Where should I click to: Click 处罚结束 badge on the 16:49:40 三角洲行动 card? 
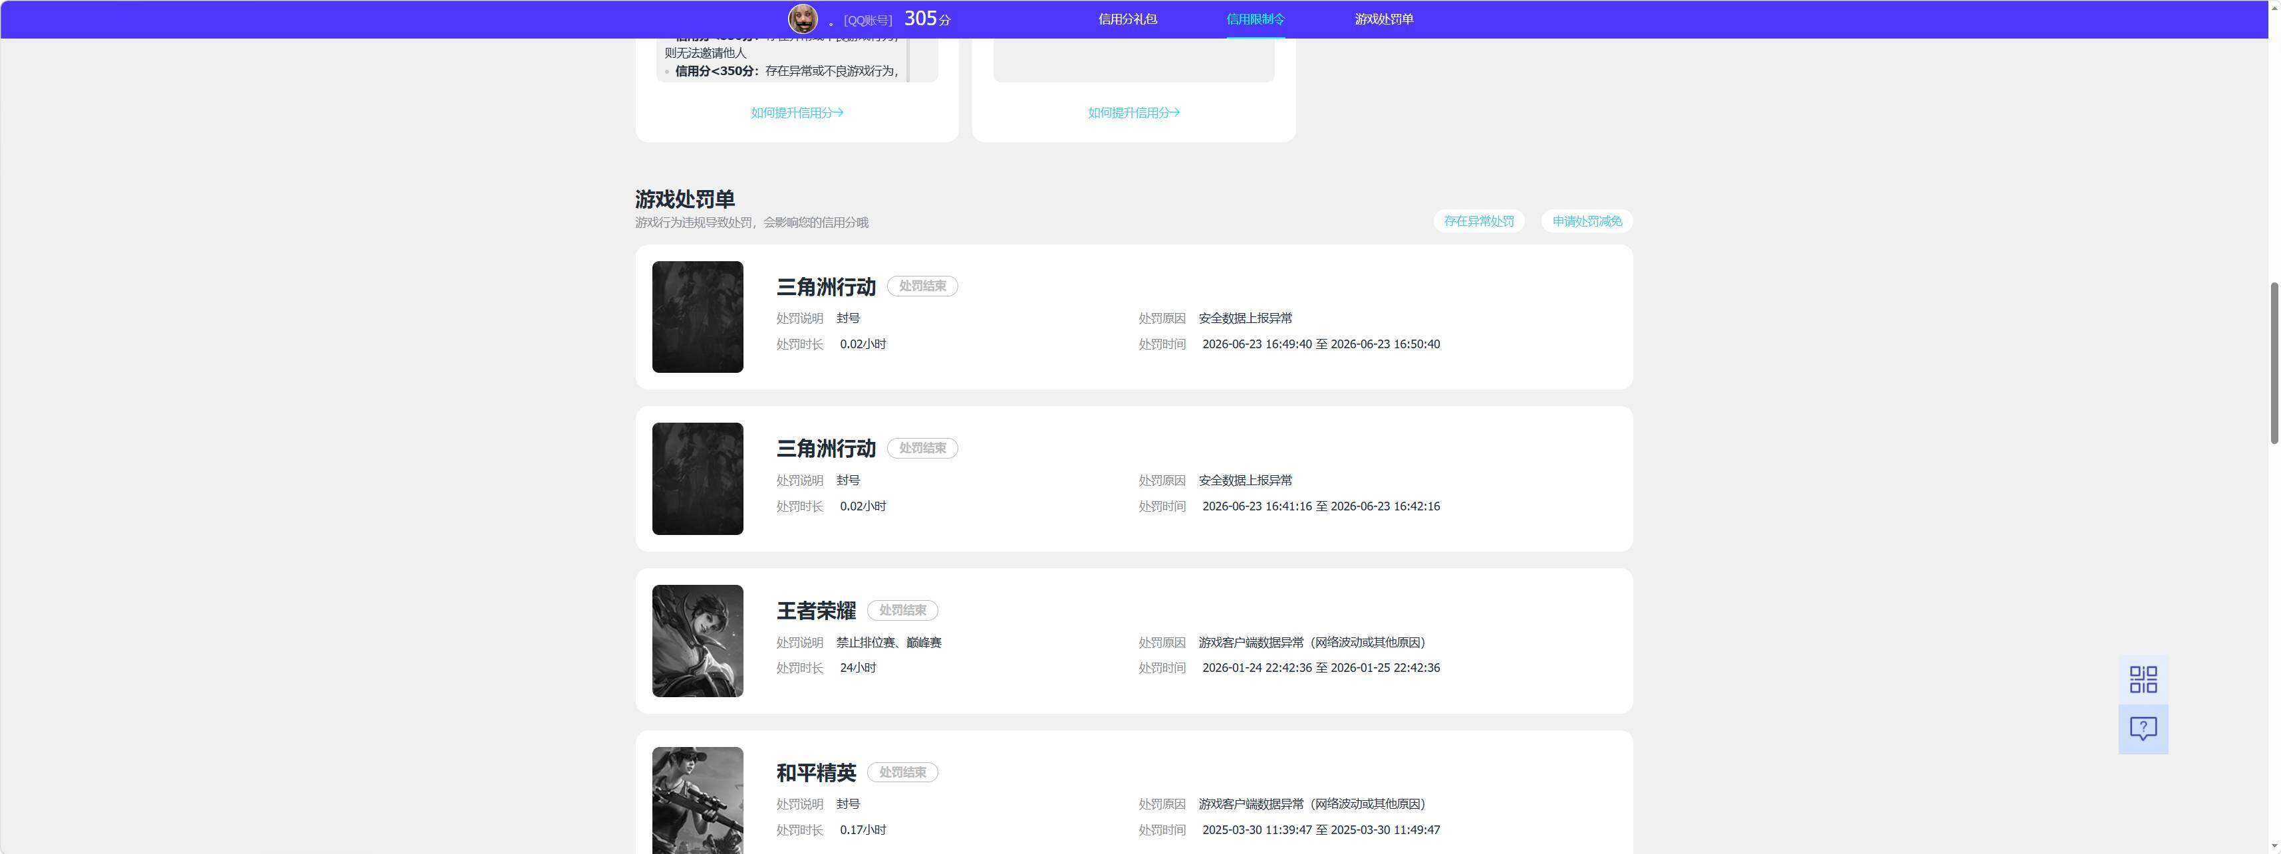[922, 286]
